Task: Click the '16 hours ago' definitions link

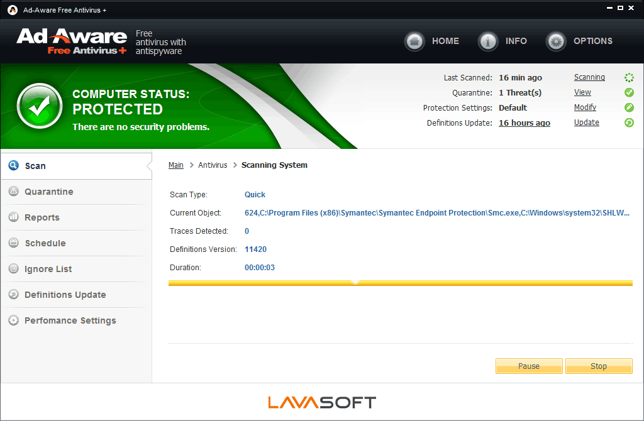Action: (x=525, y=123)
